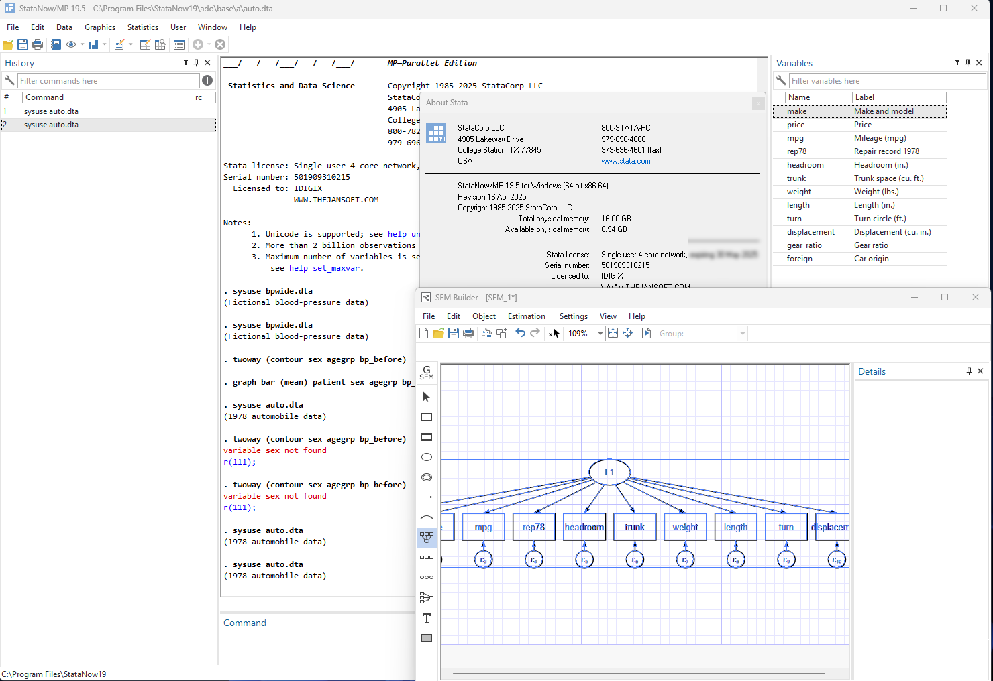Image resolution: width=993 pixels, height=681 pixels.
Task: Select the Add Covariance curve tool
Action: (x=427, y=517)
